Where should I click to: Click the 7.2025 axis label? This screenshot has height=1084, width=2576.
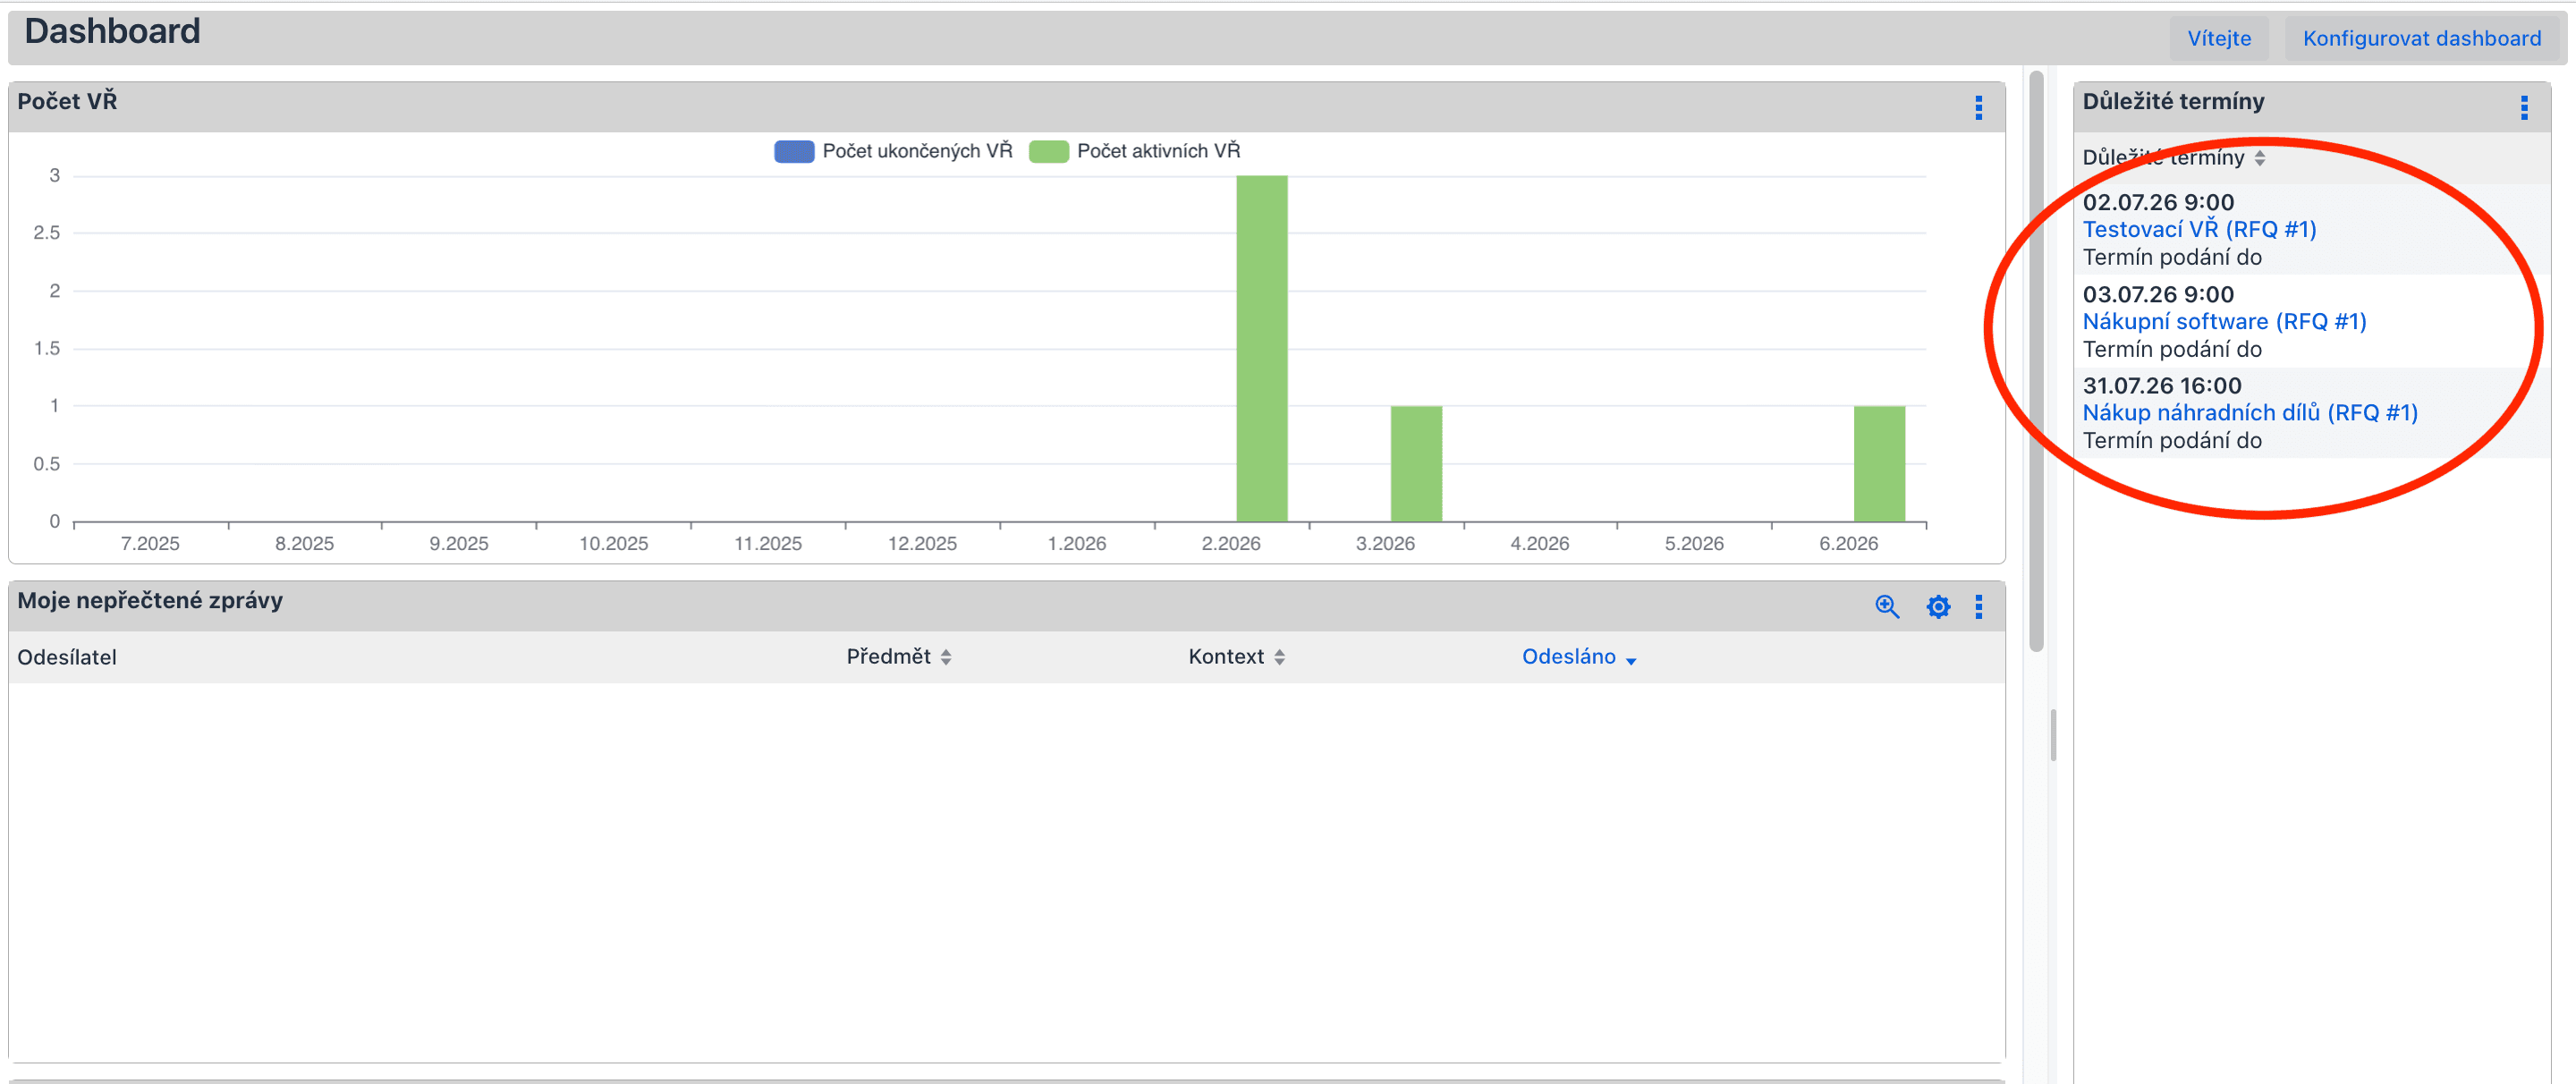click(x=150, y=543)
